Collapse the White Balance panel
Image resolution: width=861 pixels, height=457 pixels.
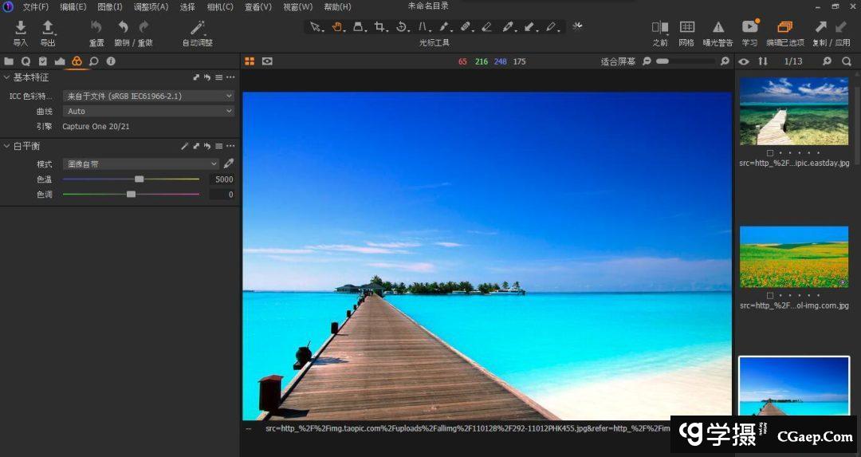tap(7, 146)
